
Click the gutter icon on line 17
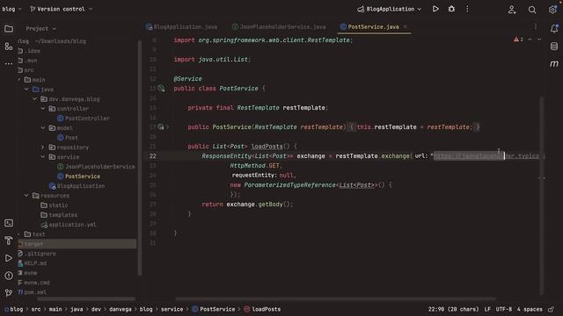click(161, 126)
